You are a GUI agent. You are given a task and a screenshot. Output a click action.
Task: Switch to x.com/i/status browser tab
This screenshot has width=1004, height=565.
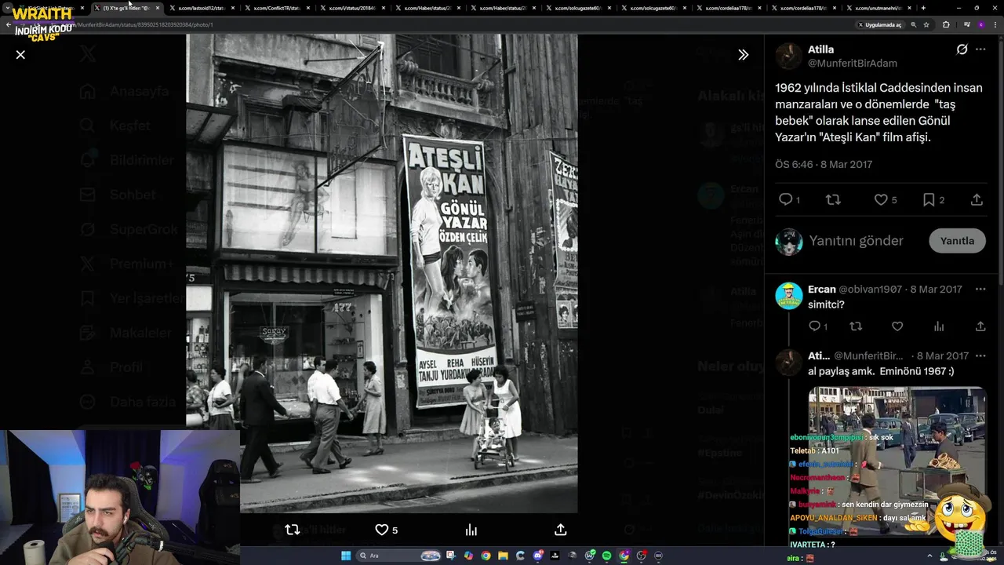(351, 8)
